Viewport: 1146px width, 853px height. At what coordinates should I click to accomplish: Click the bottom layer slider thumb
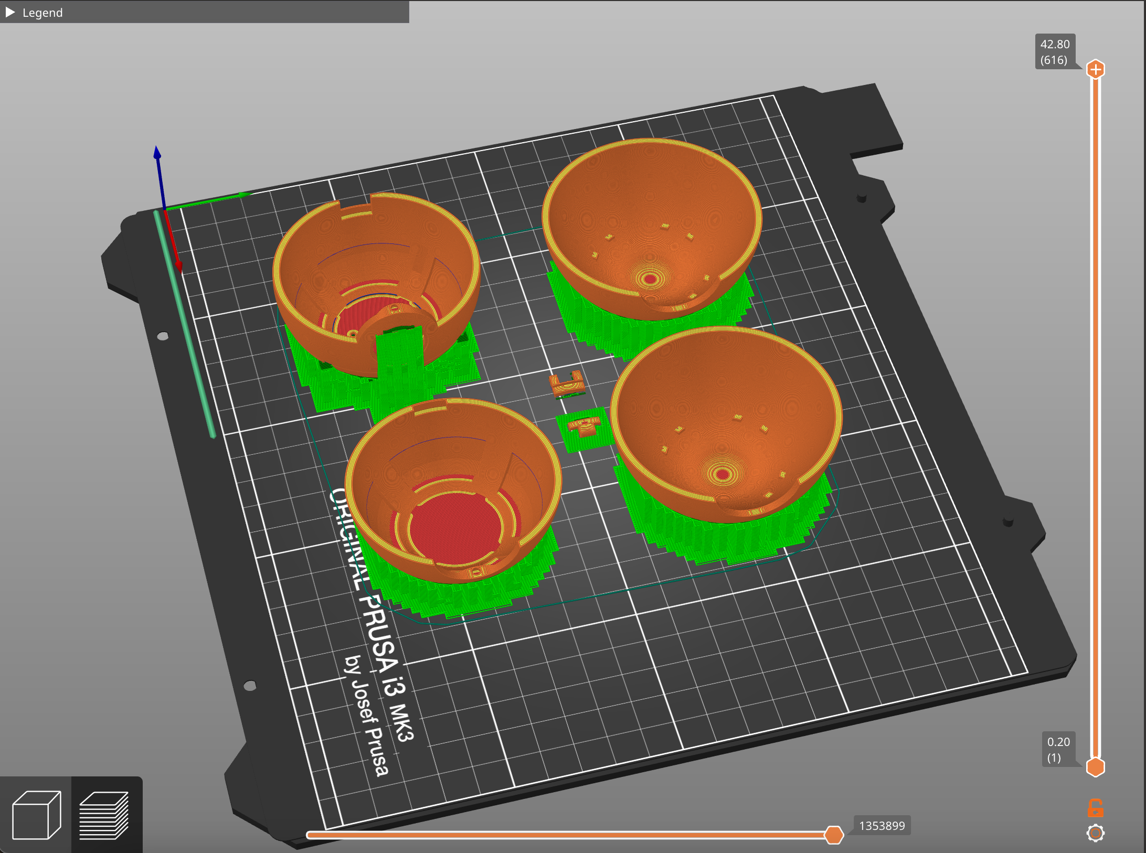tap(1095, 767)
